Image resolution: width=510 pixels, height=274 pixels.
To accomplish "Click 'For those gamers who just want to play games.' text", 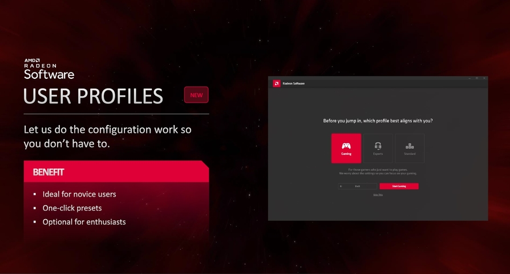I will 378,170.
